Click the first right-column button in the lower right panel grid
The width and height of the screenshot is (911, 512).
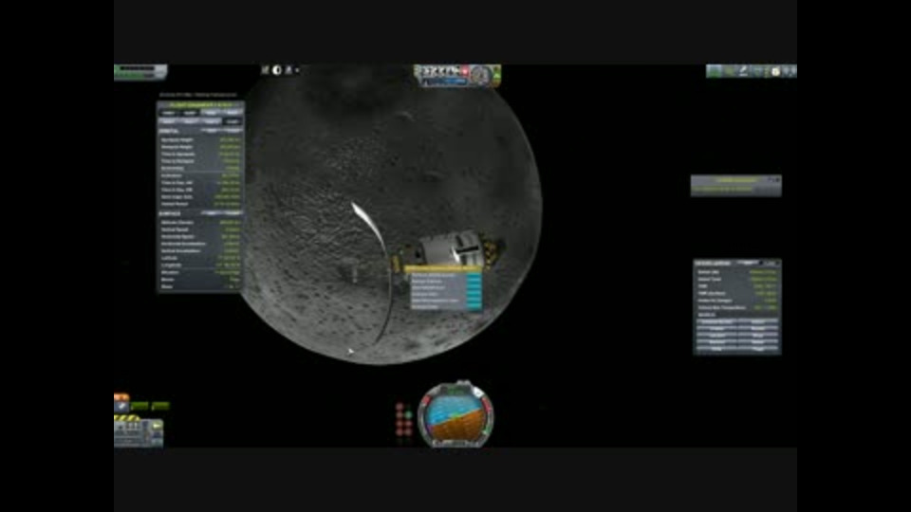pyautogui.click(x=758, y=321)
